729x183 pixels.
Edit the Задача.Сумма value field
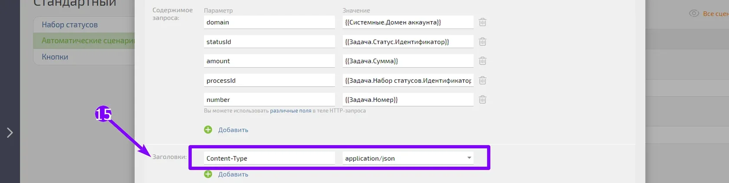(x=408, y=61)
